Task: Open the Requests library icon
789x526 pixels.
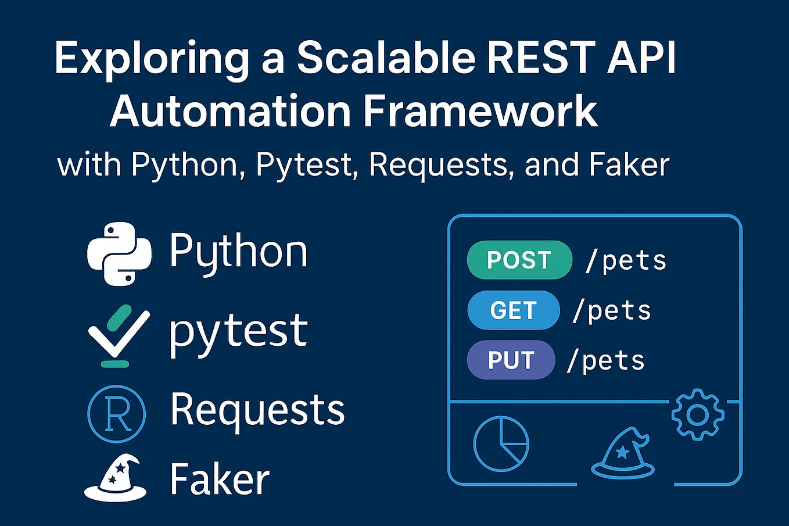Action: [116, 414]
